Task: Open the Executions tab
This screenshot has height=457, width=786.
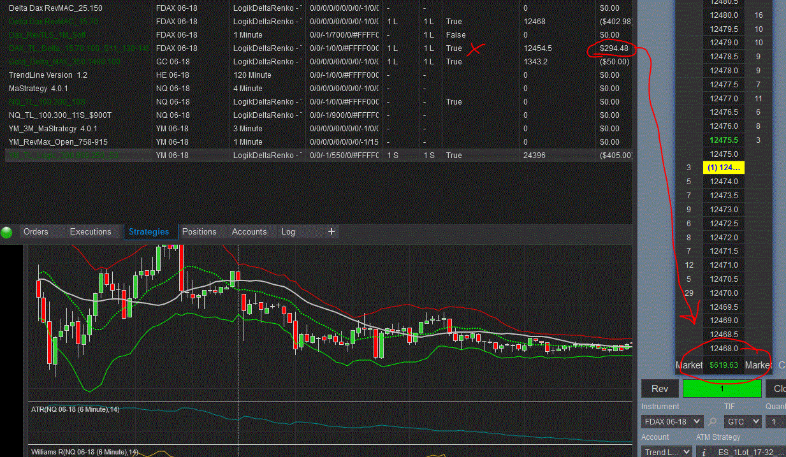Action: 91,231
